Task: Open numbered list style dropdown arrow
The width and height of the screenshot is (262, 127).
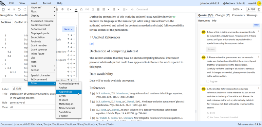Action: 119,9
